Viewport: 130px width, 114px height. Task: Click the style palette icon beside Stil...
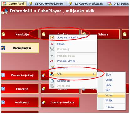click(52, 74)
